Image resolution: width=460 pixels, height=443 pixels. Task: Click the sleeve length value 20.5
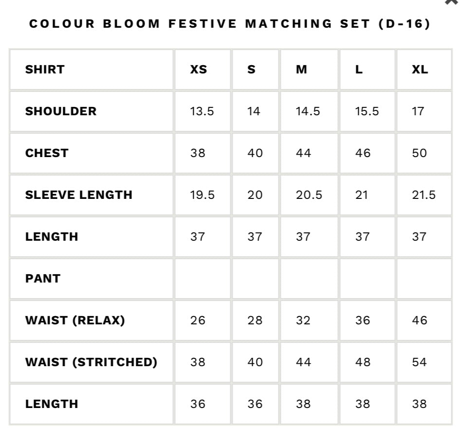pos(309,195)
